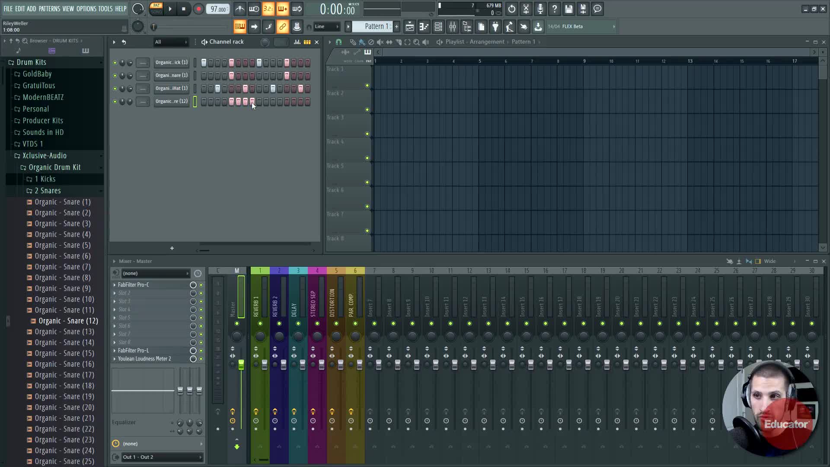
Task: Open the playlist view icon
Action: 410,27
